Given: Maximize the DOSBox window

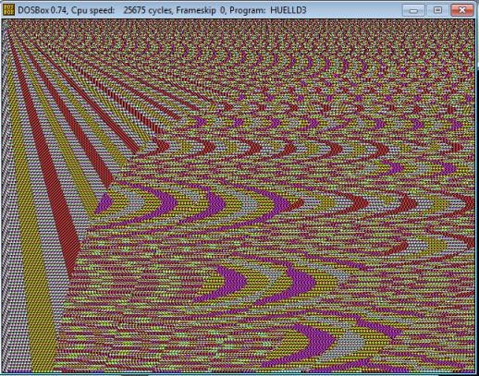Looking at the screenshot, I should click(437, 10).
